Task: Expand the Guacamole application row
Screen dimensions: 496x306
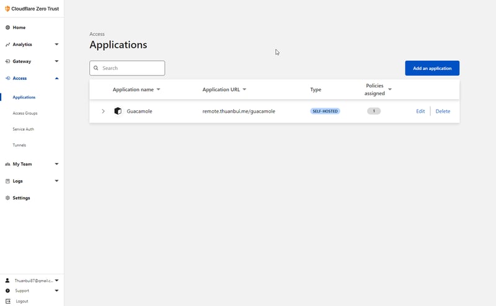Action: click(104, 111)
